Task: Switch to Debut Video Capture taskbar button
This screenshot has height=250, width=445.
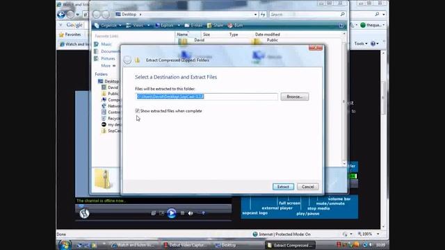Action: tap(186, 245)
